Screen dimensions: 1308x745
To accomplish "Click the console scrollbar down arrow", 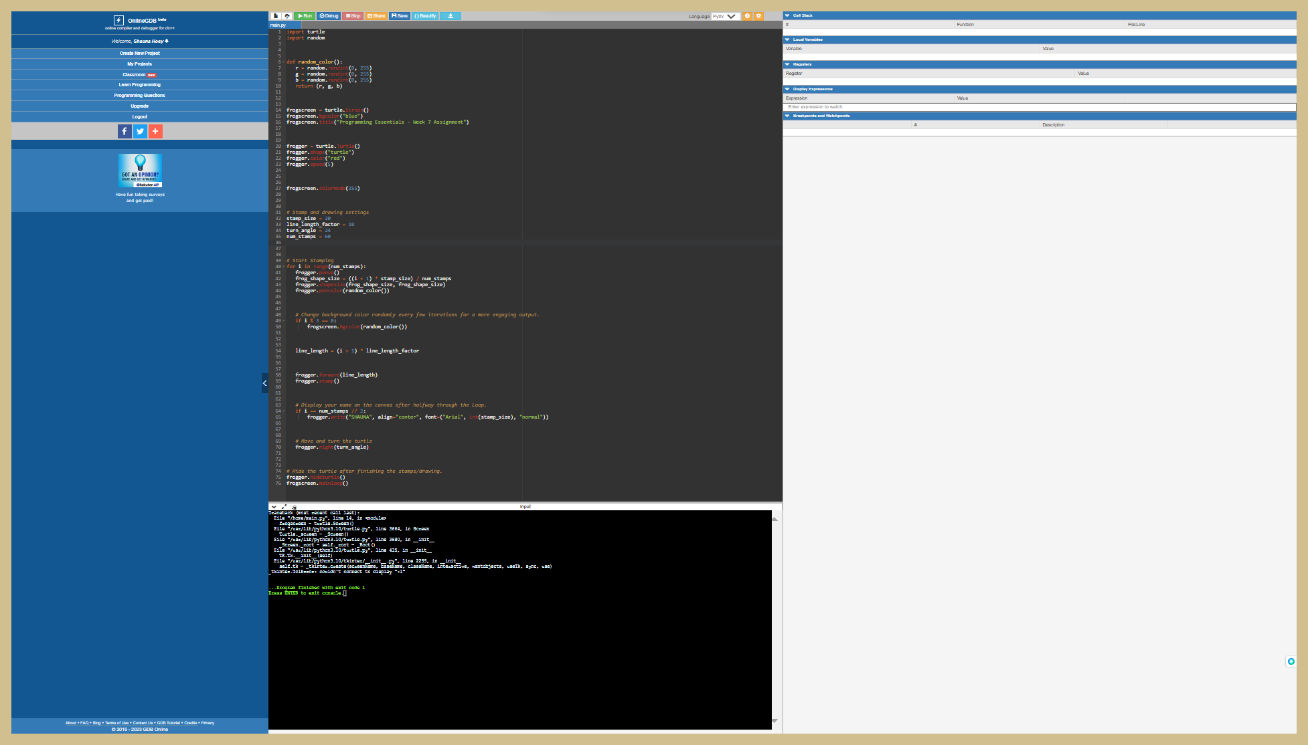I will click(774, 721).
